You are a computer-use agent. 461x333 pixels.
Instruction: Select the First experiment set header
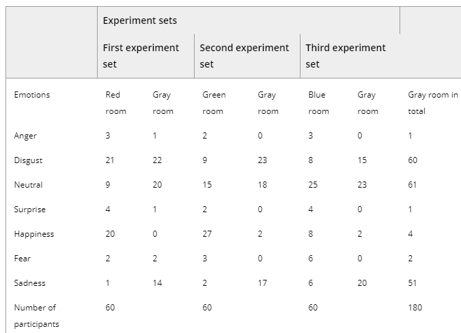[141, 56]
